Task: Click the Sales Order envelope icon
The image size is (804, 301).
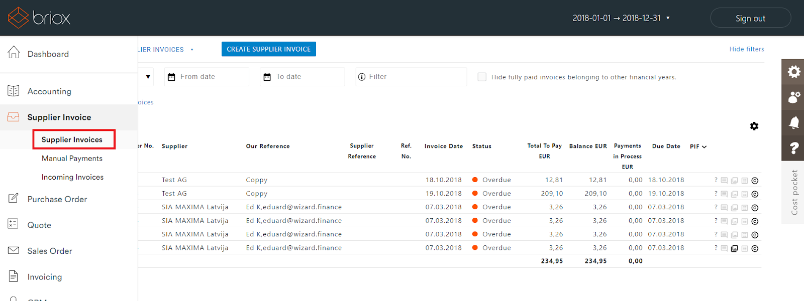Action: click(x=14, y=250)
